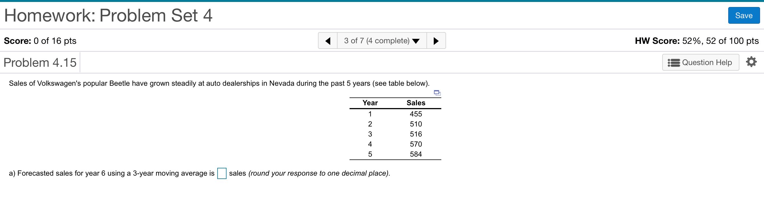Click the year 6 forecast answer box
Viewport: 764px width, 215px height.
(222, 173)
